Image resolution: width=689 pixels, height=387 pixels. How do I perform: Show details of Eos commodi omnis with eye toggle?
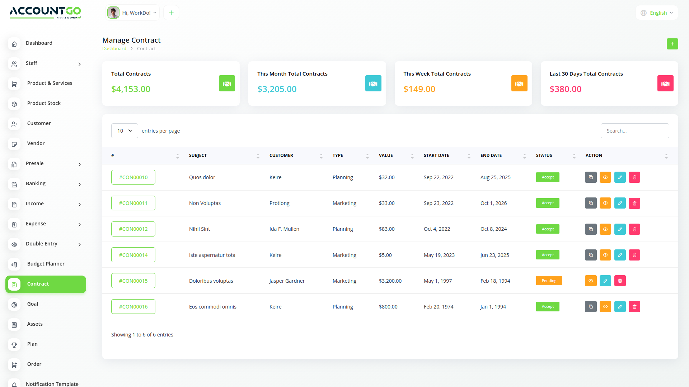(x=605, y=306)
